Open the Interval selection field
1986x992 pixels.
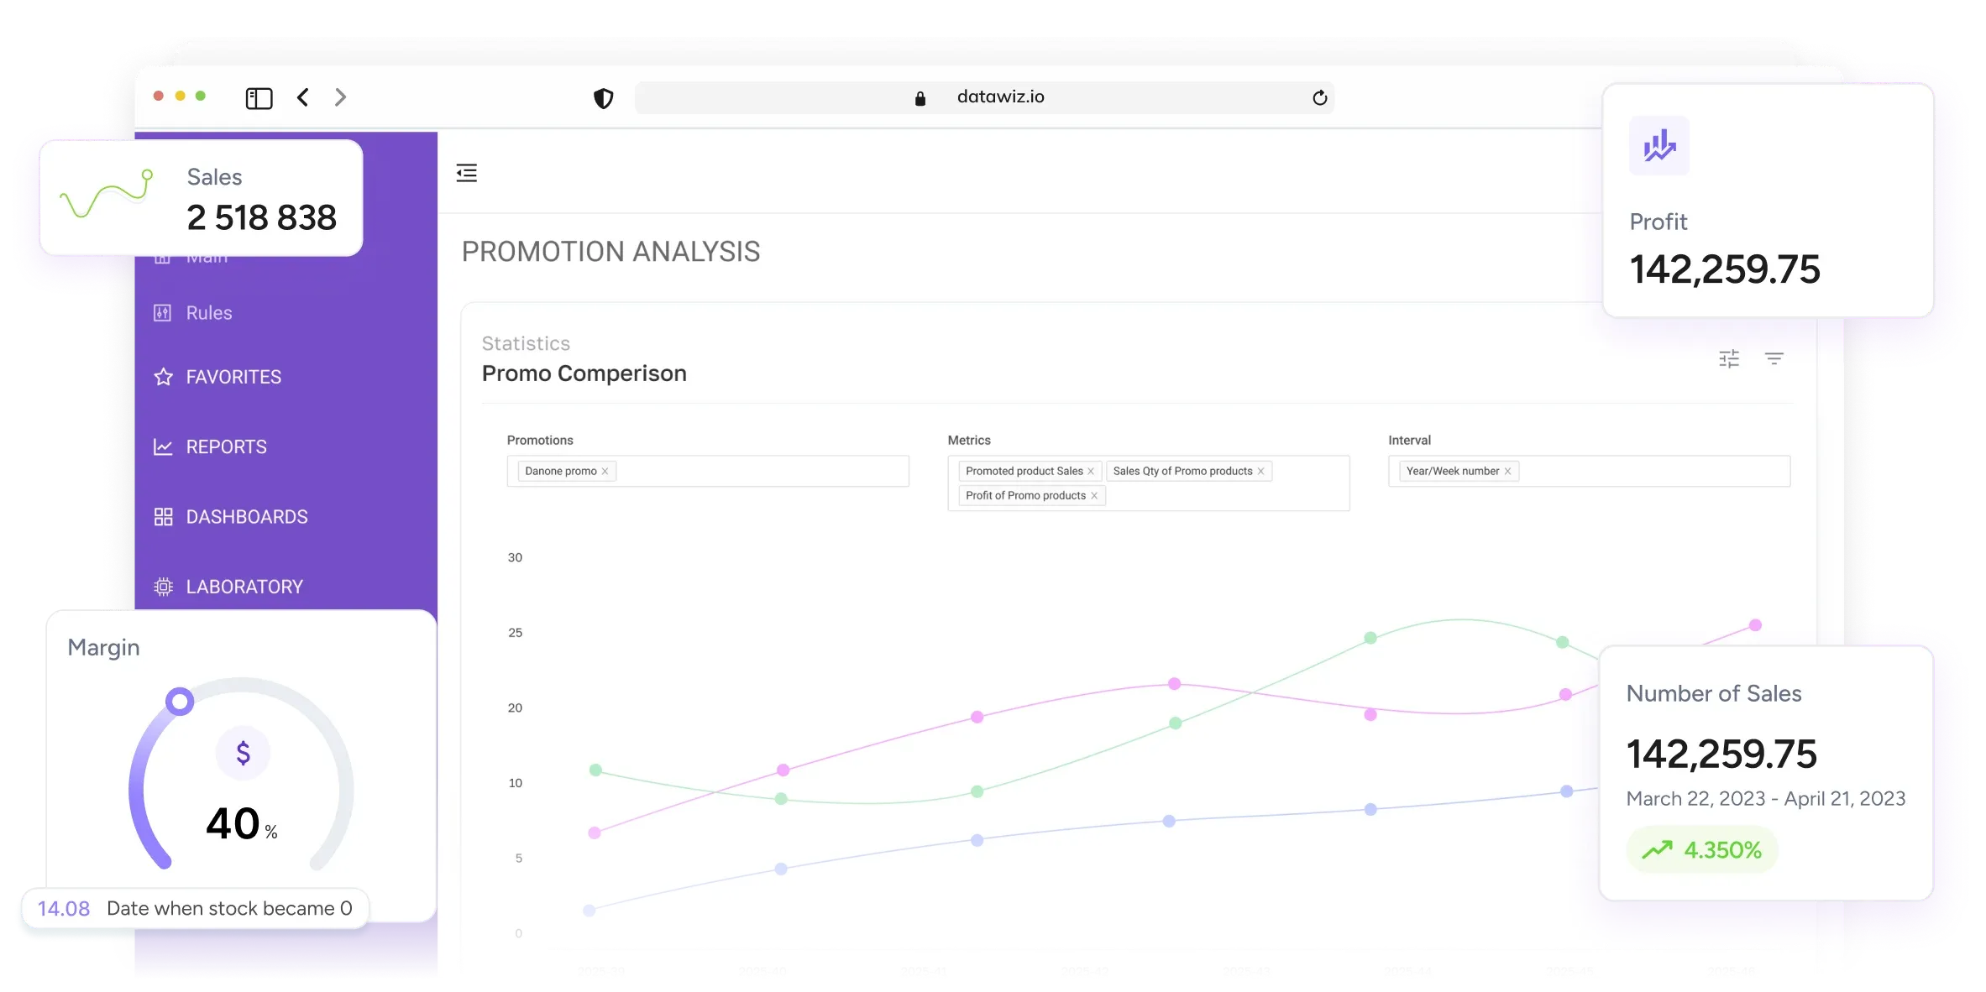(1590, 471)
